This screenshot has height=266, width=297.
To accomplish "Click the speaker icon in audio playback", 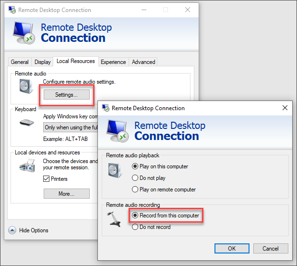I will [115, 170].
